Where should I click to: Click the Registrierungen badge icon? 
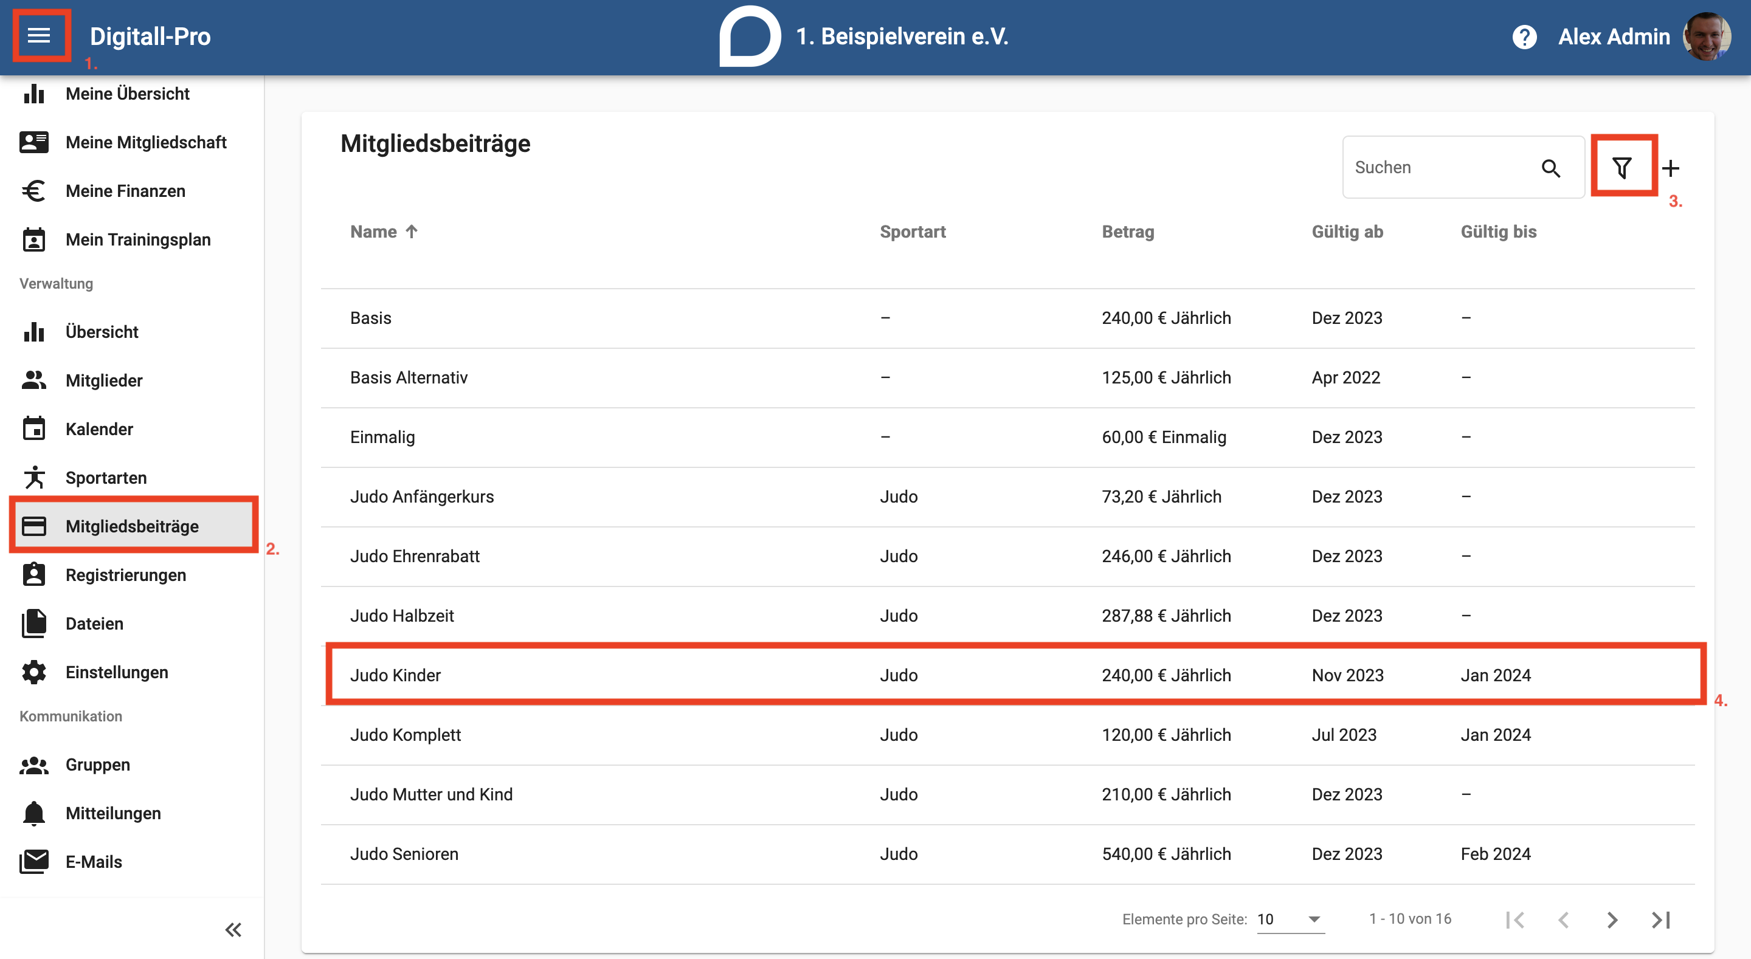pos(33,575)
